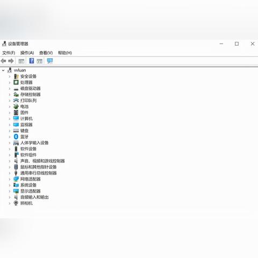The height and width of the screenshot is (258, 258).
Task: Select the 存储控制器 label
Action: click(x=31, y=95)
